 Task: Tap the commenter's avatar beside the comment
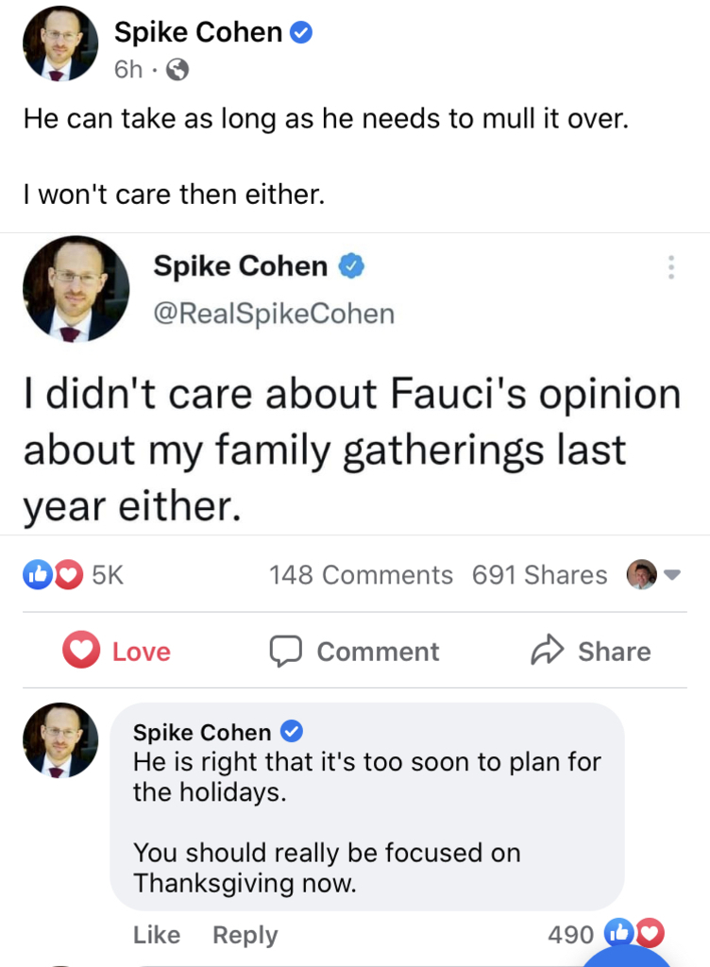pyautogui.click(x=59, y=741)
